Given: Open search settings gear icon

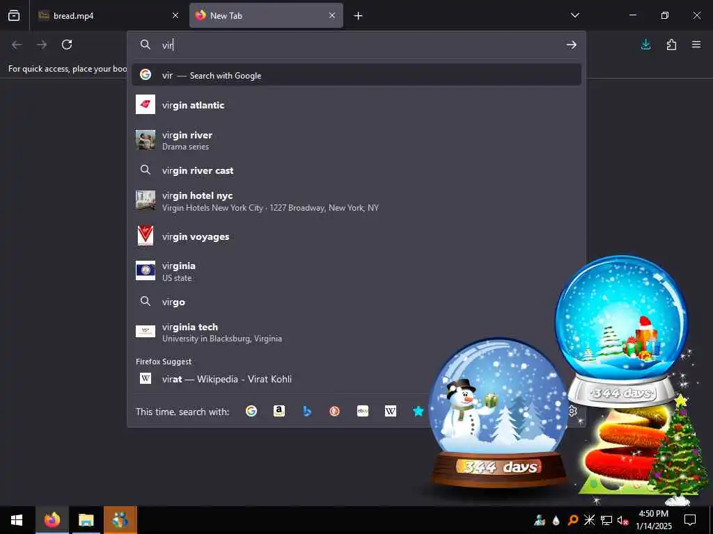Looking at the screenshot, I should (x=572, y=411).
